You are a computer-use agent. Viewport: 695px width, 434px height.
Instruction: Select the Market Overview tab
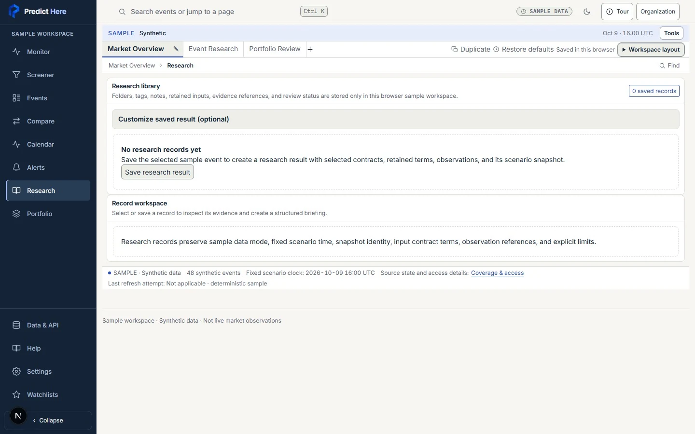136,49
